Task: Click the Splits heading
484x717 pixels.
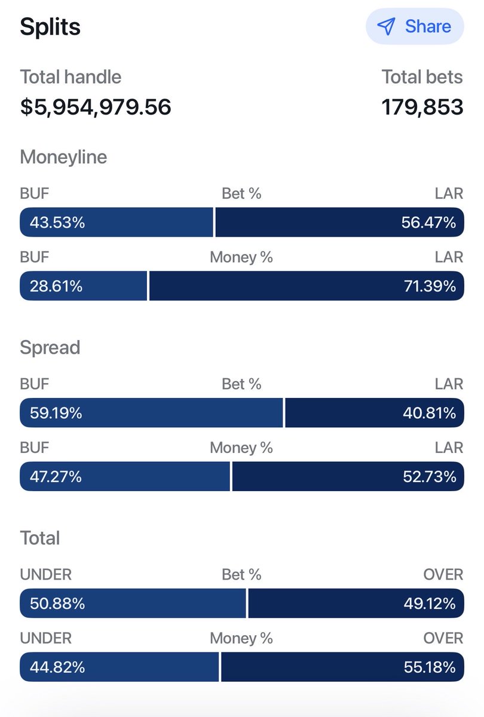Action: (50, 27)
